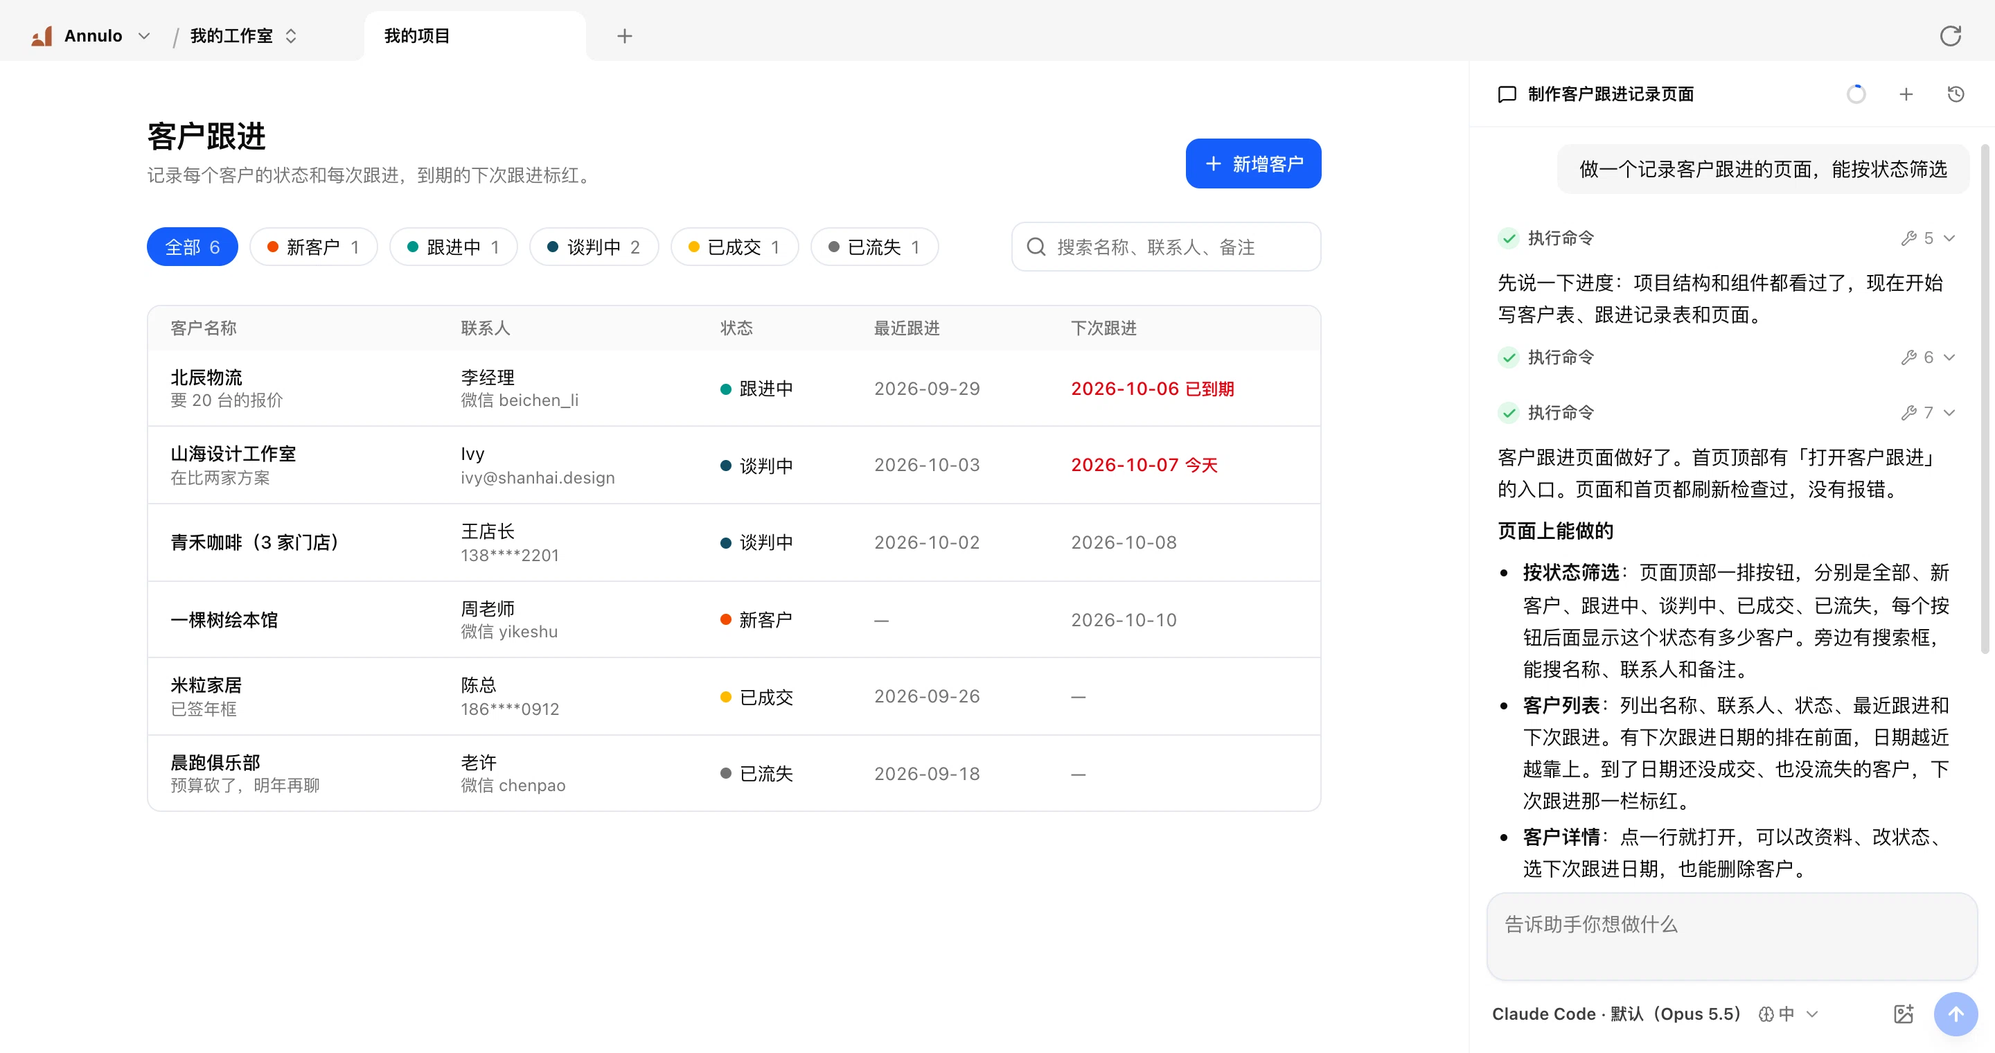
Task: Filter the list by 跟进中
Action: coord(453,247)
